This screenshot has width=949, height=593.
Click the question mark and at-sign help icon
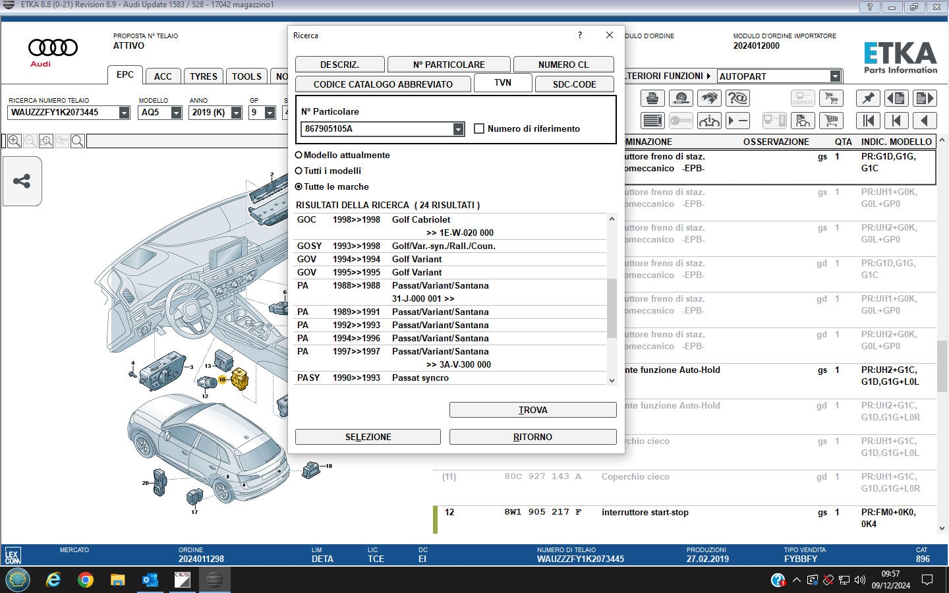point(737,98)
